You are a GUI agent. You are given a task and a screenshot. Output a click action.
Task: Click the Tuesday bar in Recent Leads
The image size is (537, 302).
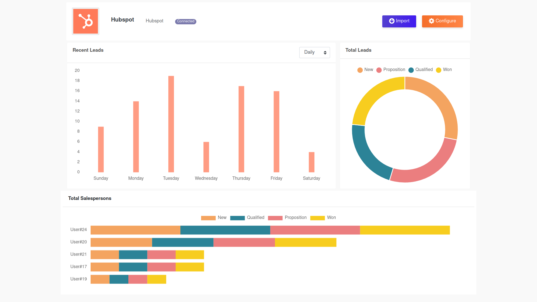coord(171,124)
